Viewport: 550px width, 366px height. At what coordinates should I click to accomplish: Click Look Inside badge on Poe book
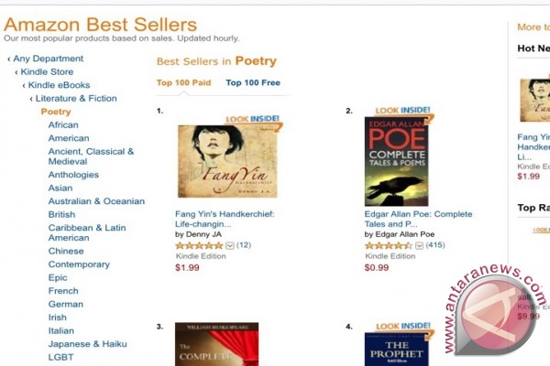[403, 111]
